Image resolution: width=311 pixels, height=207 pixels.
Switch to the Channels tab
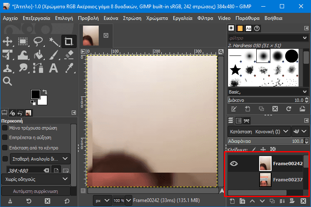click(x=238, y=120)
